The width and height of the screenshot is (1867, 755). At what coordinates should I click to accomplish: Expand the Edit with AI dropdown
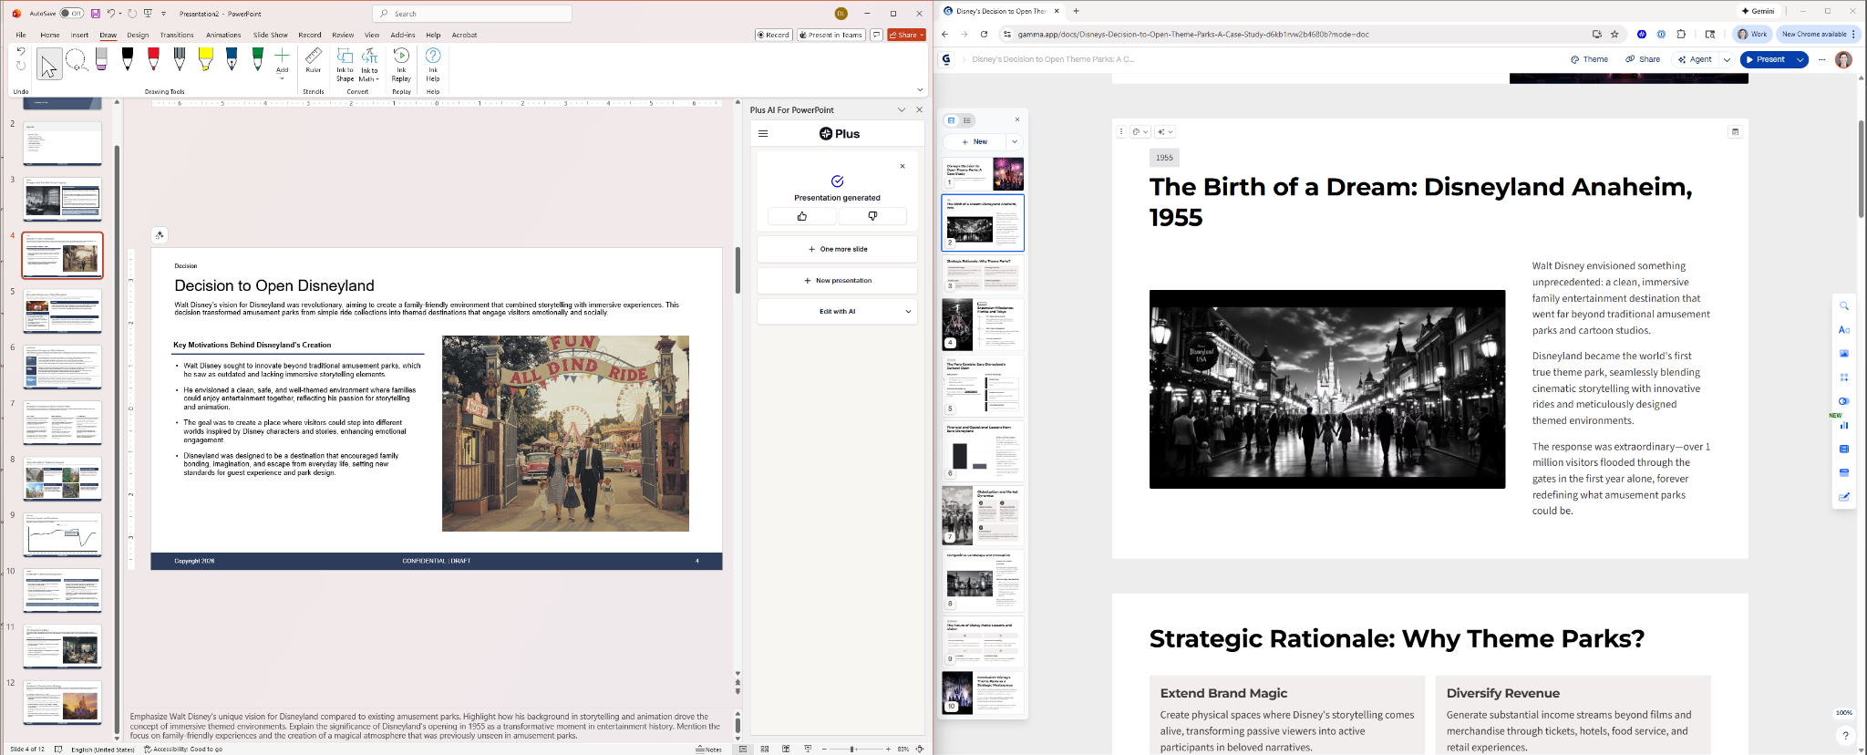point(908,312)
